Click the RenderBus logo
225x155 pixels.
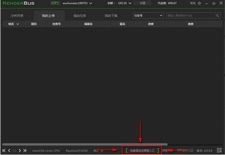[x=18, y=3]
